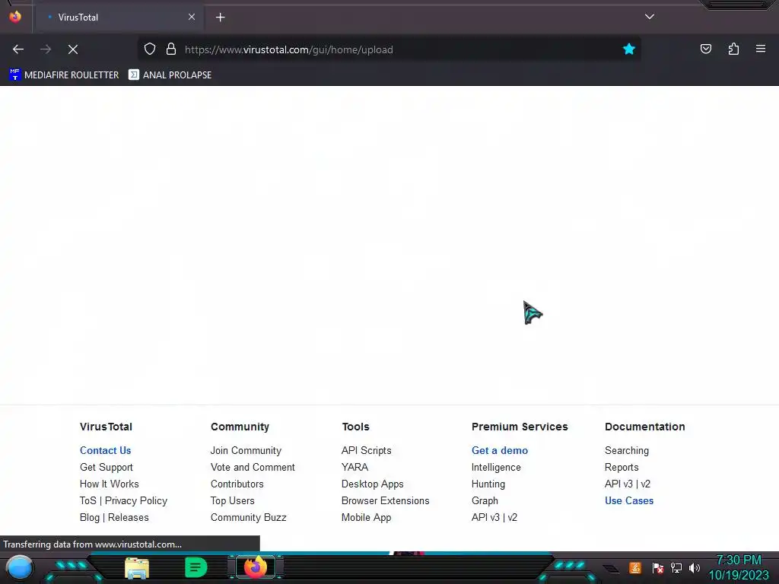The image size is (779, 584).
Task: Open Windows Start orb
Action: click(x=19, y=567)
